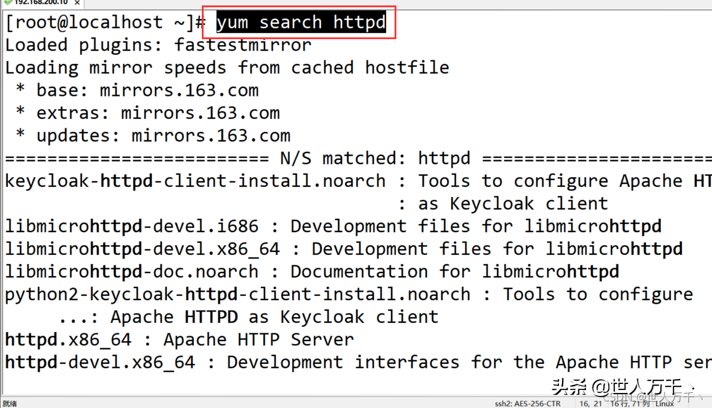Click 'libmicrohttpd-devel.i686' package line
712x408 pixels.
333,226
